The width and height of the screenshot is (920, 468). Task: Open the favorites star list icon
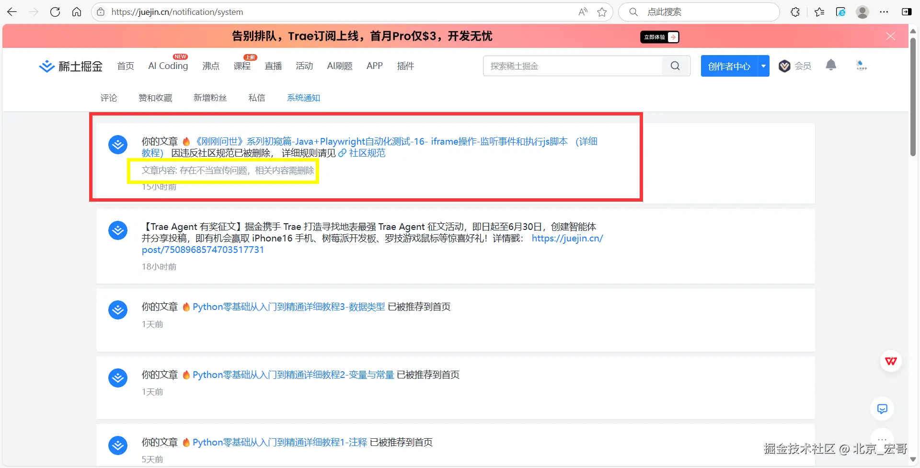pos(819,12)
